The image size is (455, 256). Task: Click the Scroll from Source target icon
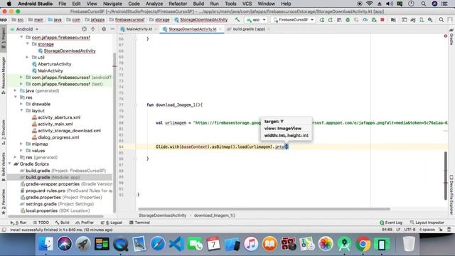pyautogui.click(x=84, y=29)
